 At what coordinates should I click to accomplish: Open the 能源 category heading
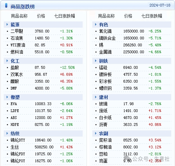click(15, 25)
